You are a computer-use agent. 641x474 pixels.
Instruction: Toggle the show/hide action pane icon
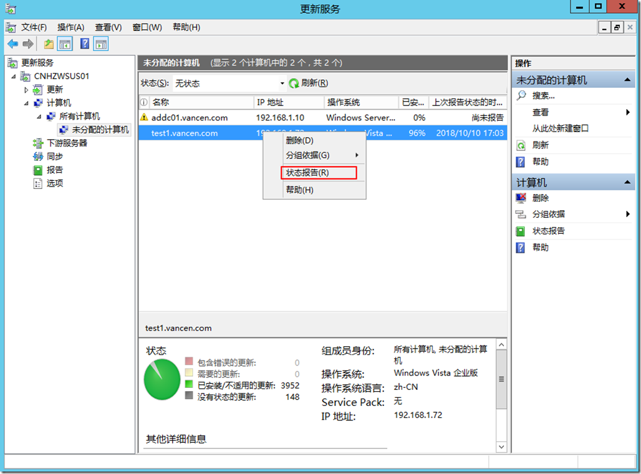(x=101, y=44)
